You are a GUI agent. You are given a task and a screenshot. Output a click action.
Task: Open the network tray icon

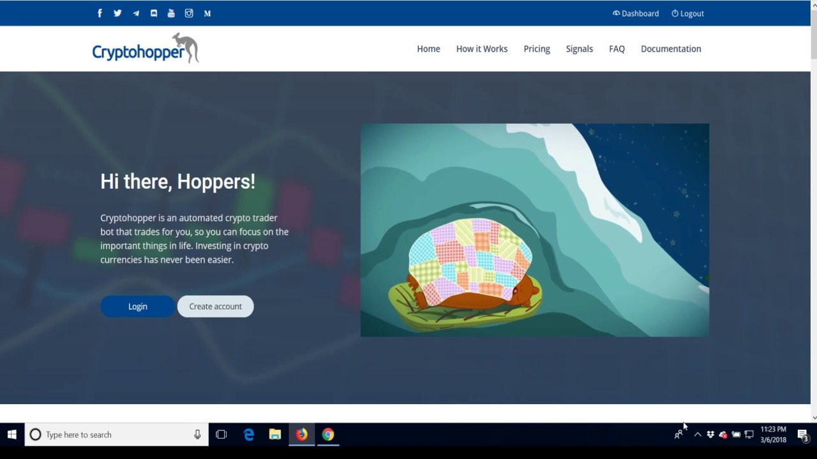click(x=749, y=435)
